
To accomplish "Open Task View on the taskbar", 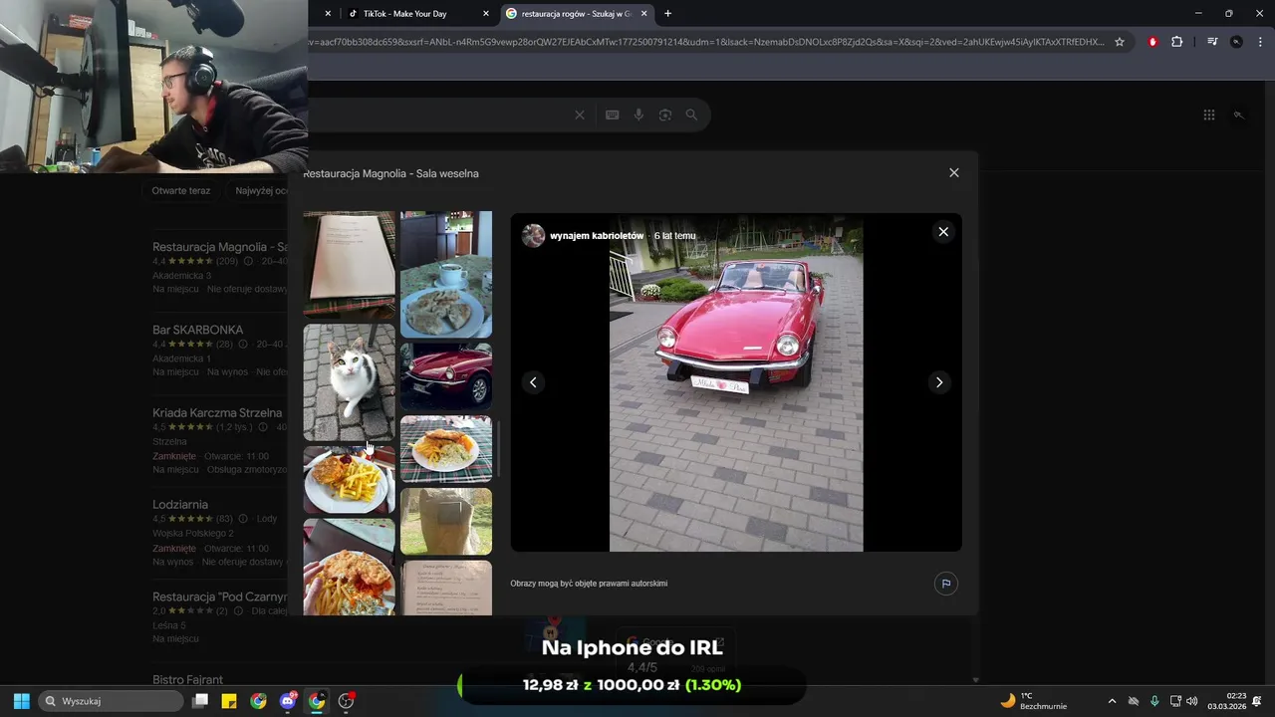I will click(200, 701).
